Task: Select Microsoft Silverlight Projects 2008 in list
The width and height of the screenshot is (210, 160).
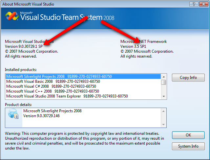Action: coord(83,77)
